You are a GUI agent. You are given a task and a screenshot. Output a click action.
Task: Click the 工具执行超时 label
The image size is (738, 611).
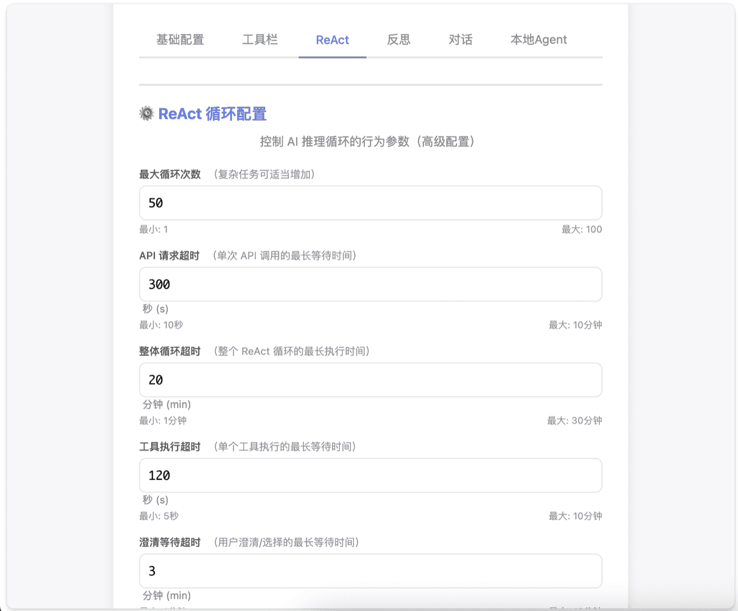[170, 447]
